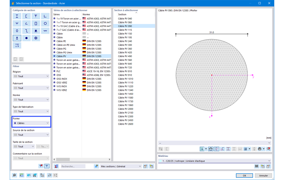Click the search magnifier icon at the dialog bottom
Screen dimensions: 284x180
14,175
